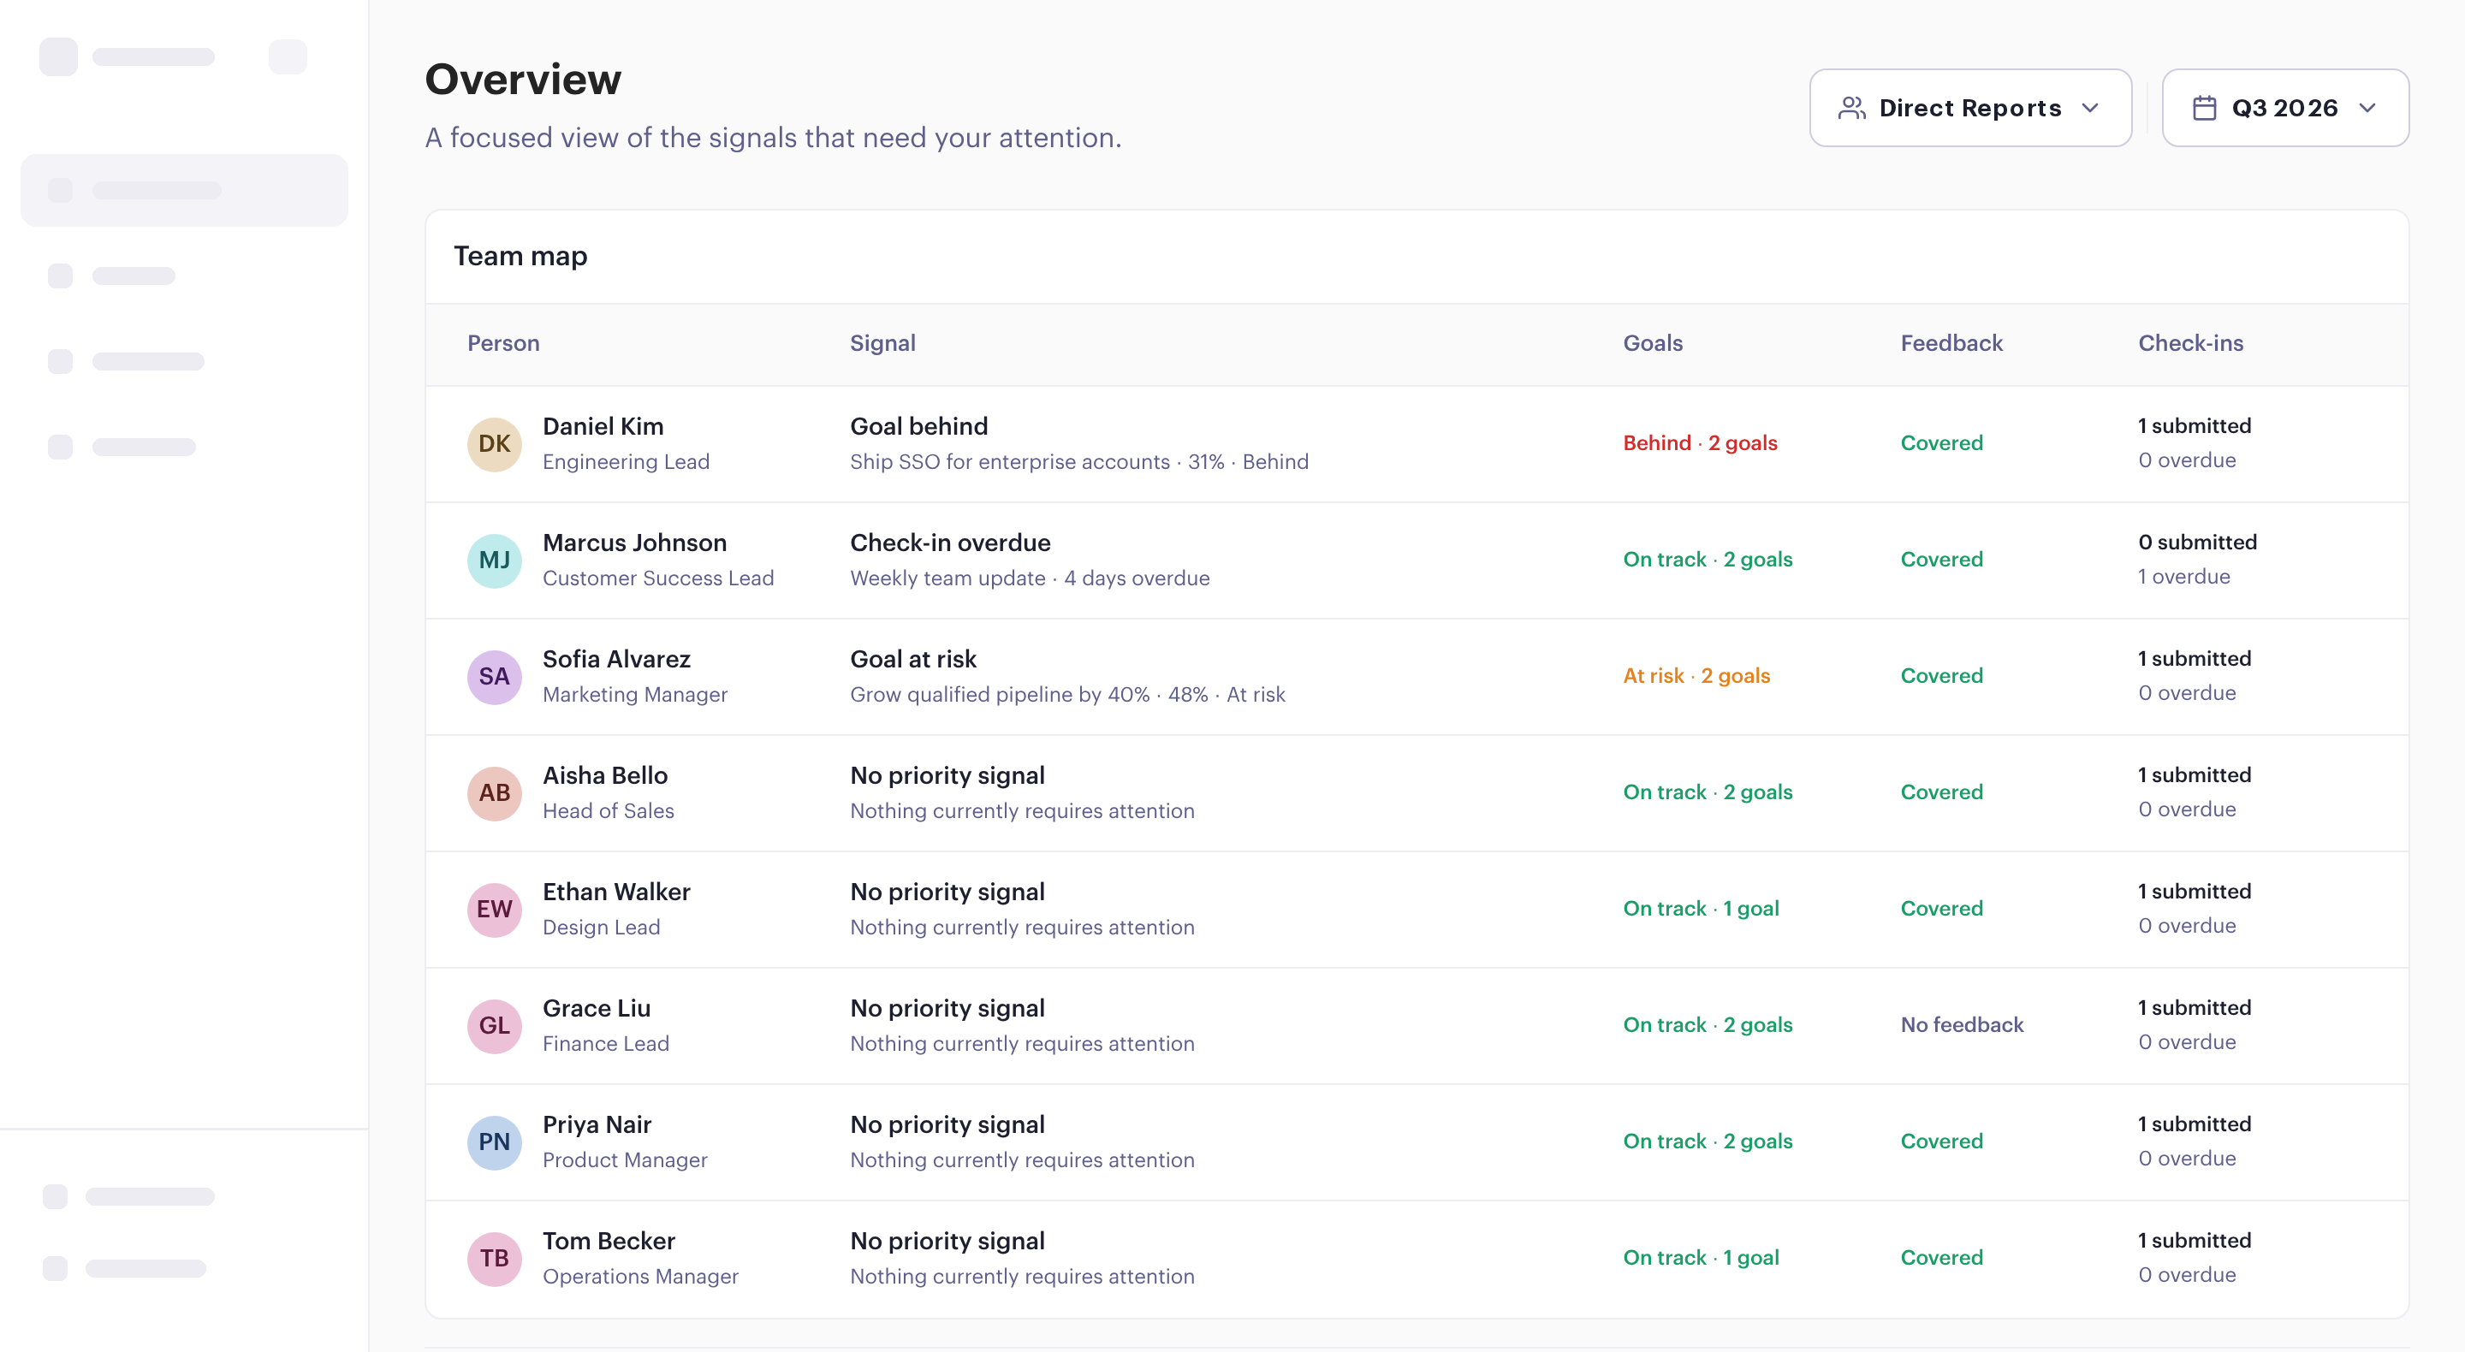2465x1352 pixels.
Task: Click 'Covered' feedback for Priya Nair
Action: click(x=1941, y=1141)
